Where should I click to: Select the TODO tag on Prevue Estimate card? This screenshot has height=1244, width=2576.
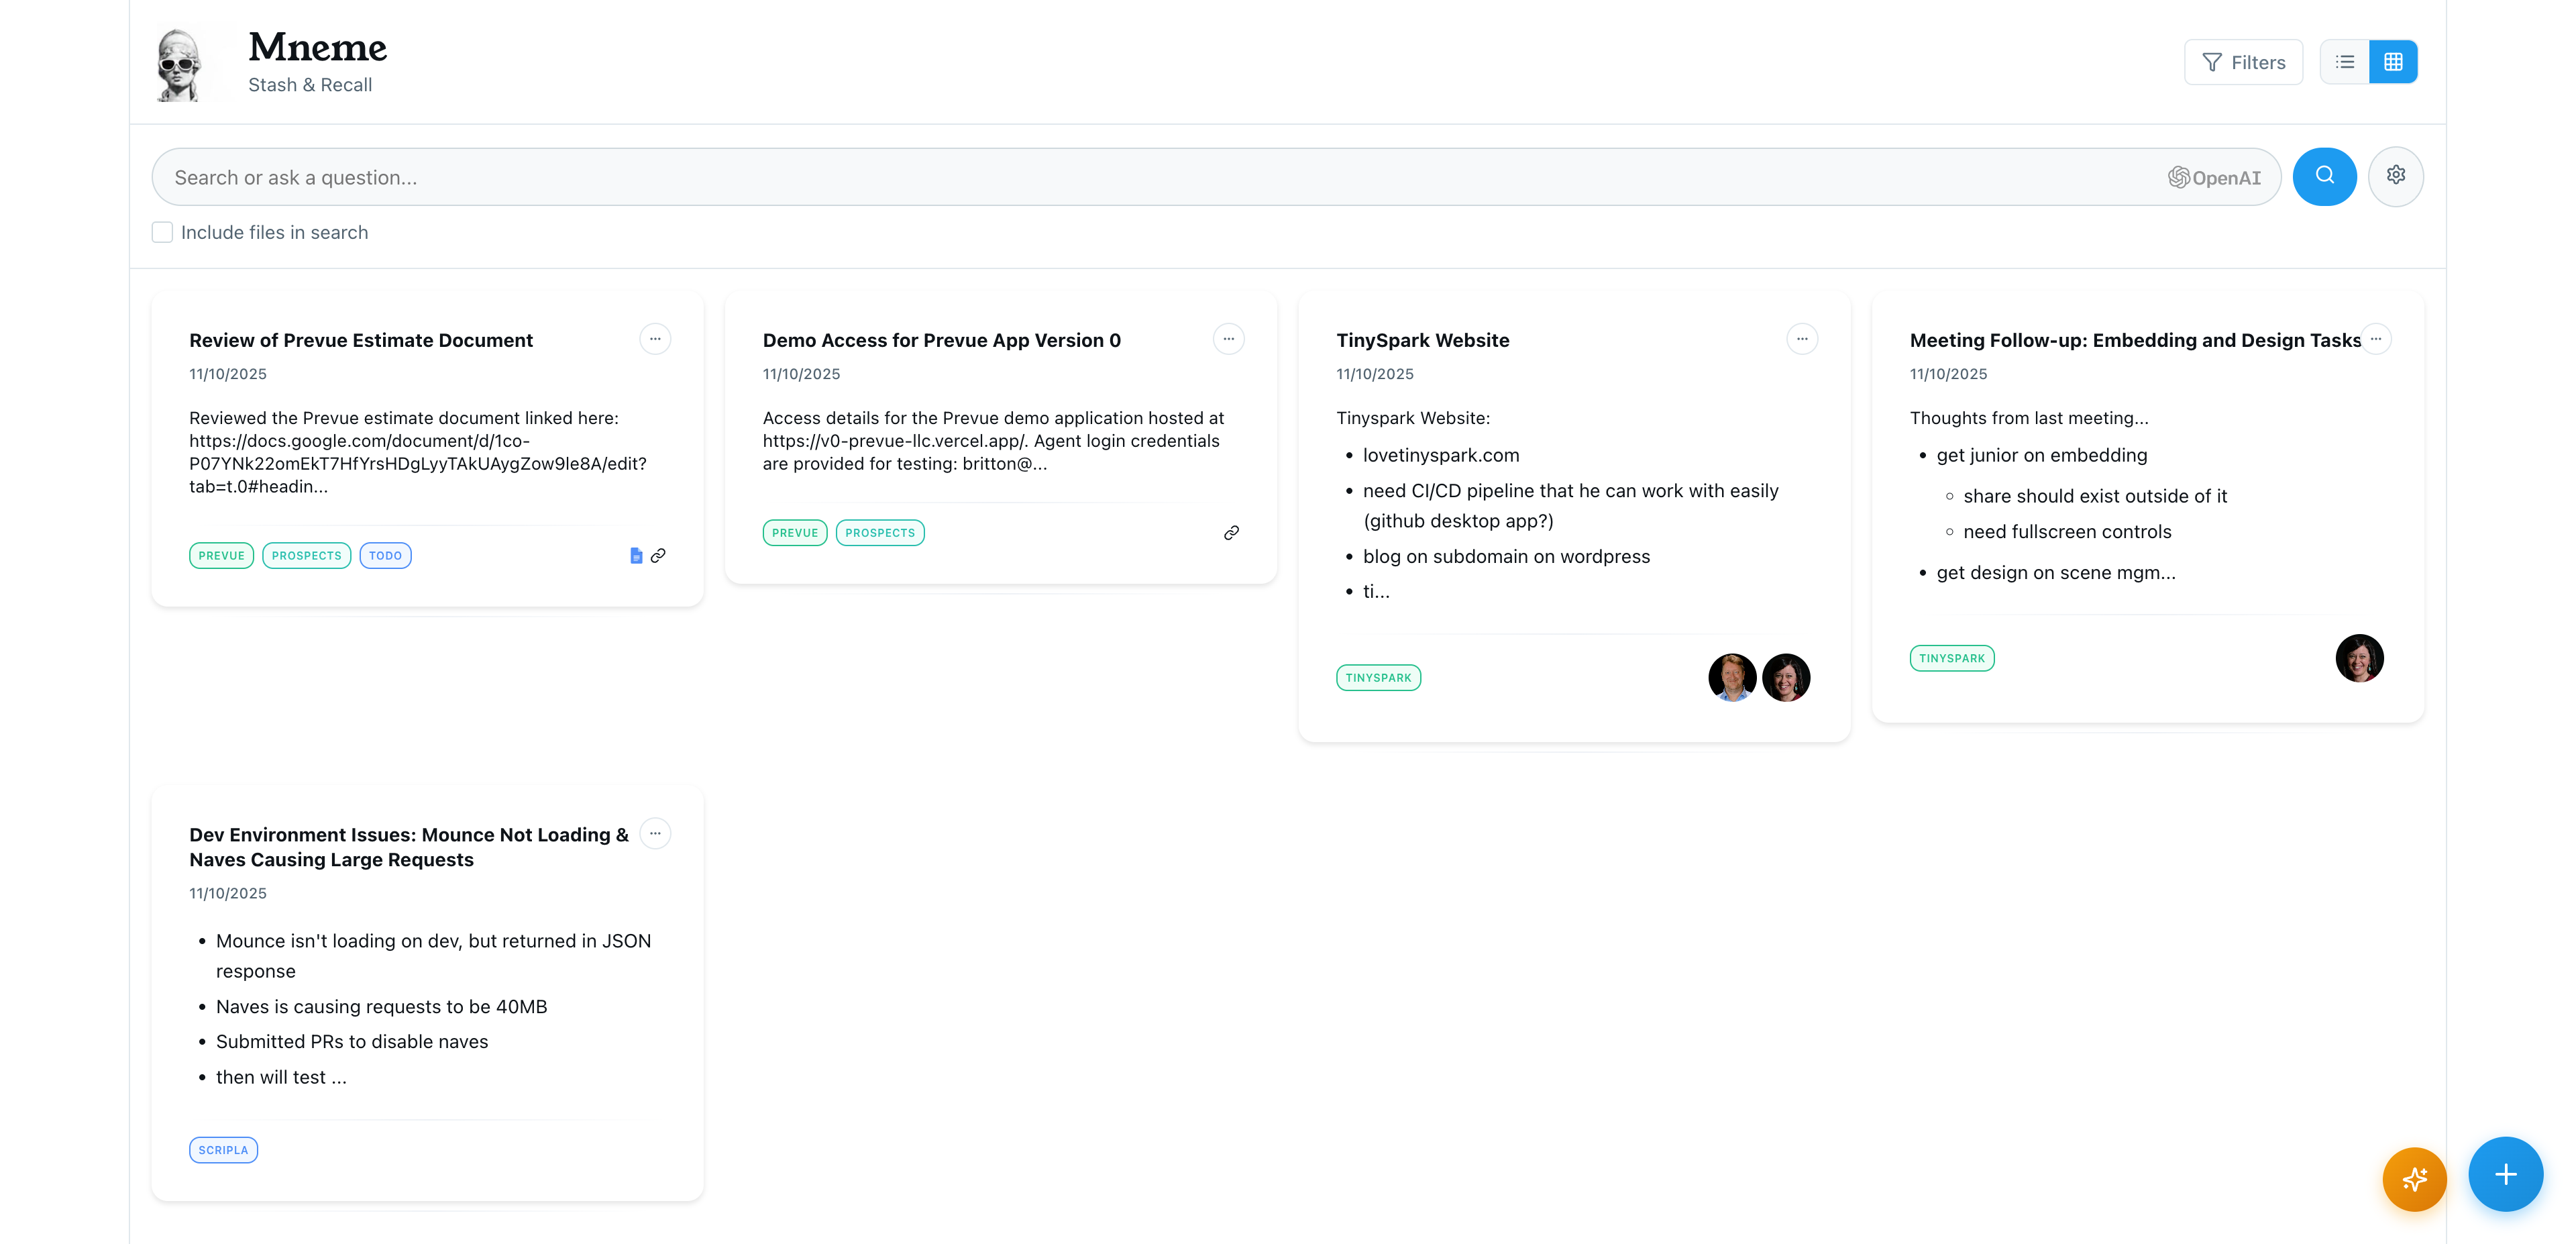tap(385, 555)
